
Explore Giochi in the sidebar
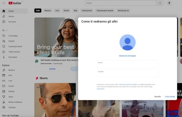point(14,86)
